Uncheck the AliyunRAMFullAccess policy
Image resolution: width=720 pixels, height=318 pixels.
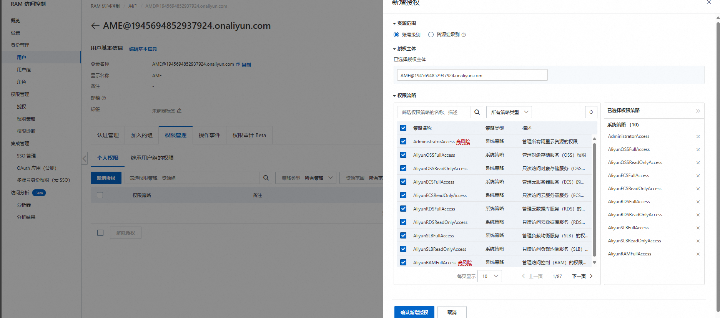(403, 262)
